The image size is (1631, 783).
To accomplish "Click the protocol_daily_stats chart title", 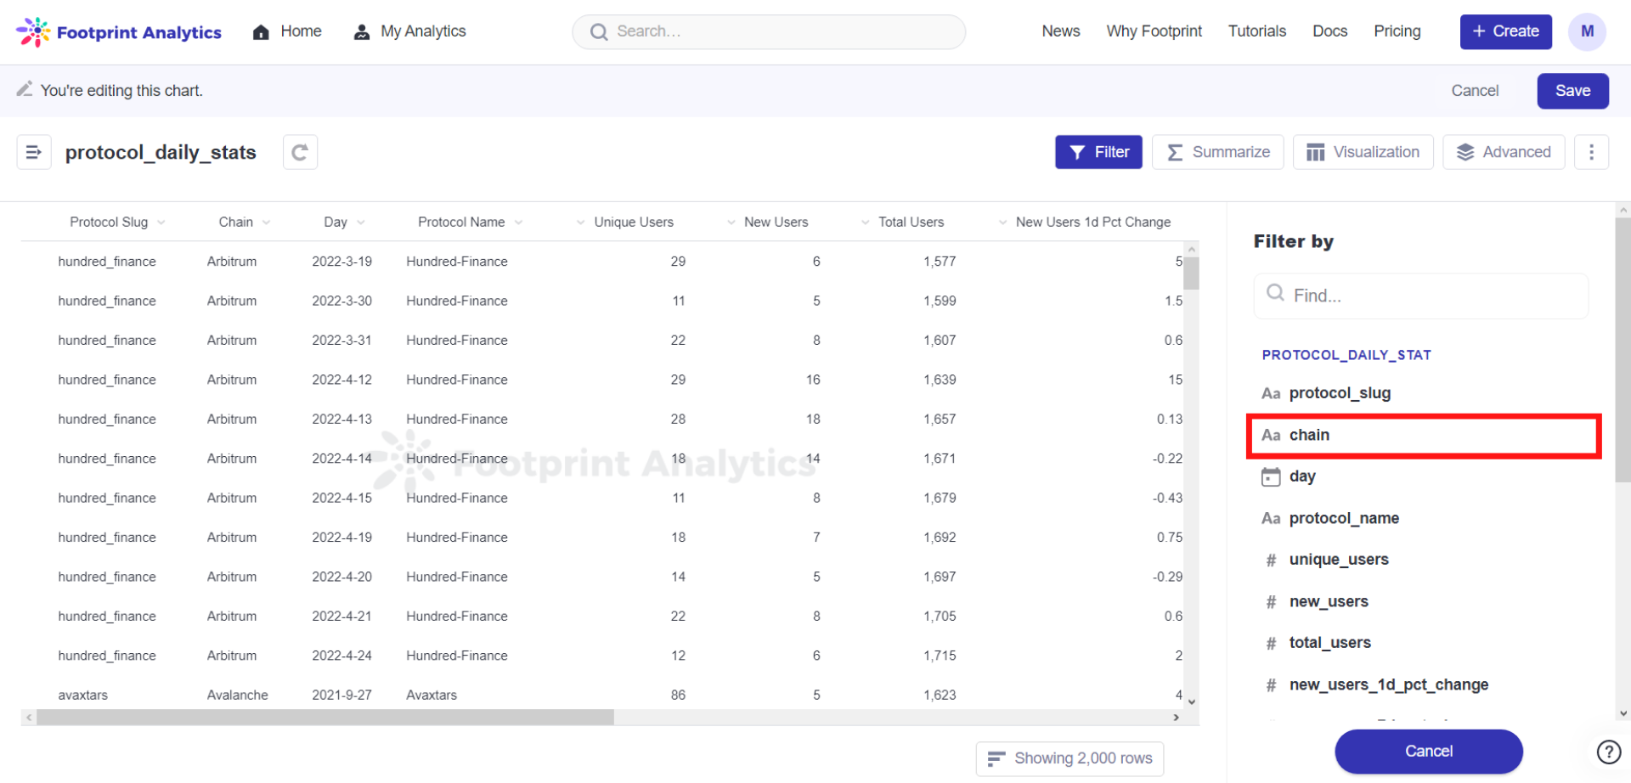I will 161,153.
